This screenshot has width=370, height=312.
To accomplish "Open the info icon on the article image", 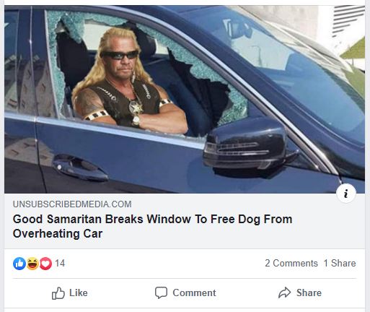I will point(346,194).
